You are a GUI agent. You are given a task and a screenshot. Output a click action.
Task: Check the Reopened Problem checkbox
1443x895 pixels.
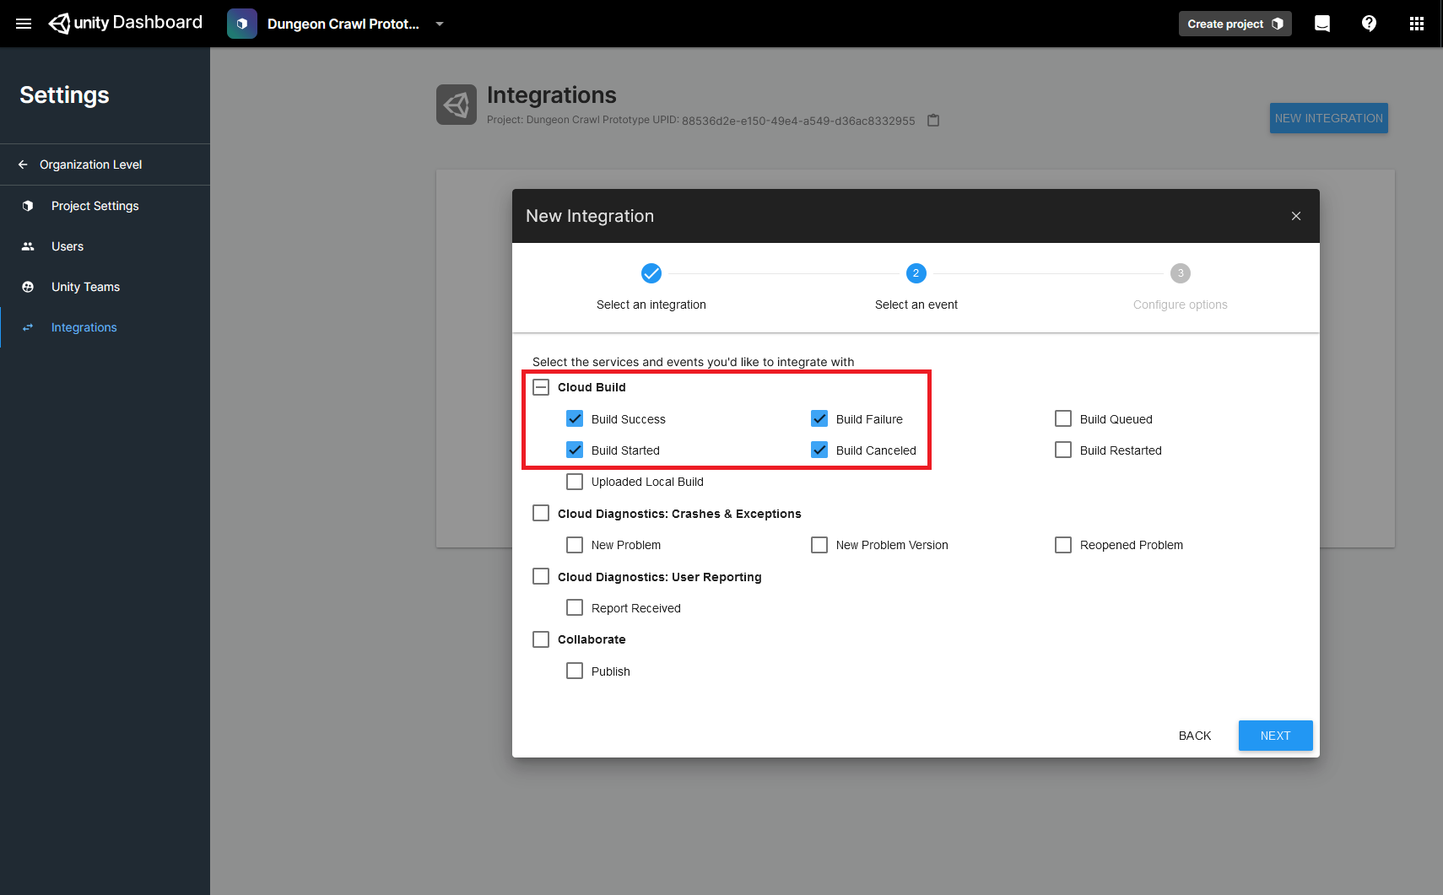(x=1063, y=545)
